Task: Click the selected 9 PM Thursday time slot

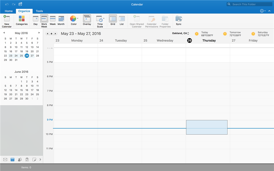Action: pos(207,127)
